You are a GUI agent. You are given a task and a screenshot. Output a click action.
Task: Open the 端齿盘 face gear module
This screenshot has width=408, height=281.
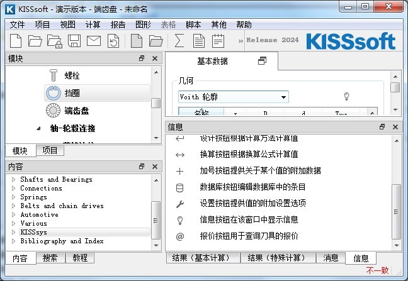coord(76,111)
